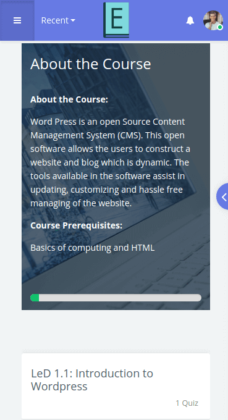Viewport: 228px width, 420px height.
Task: Open the hamburger navigation menu
Action: coord(17,20)
